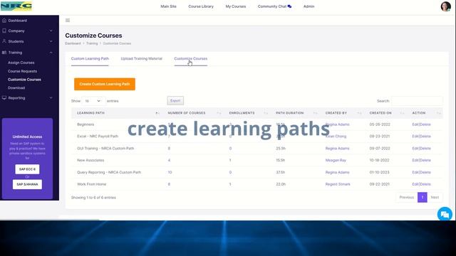The width and height of the screenshot is (456, 256).
Task: Select page 1 in pagination
Action: 423,198
